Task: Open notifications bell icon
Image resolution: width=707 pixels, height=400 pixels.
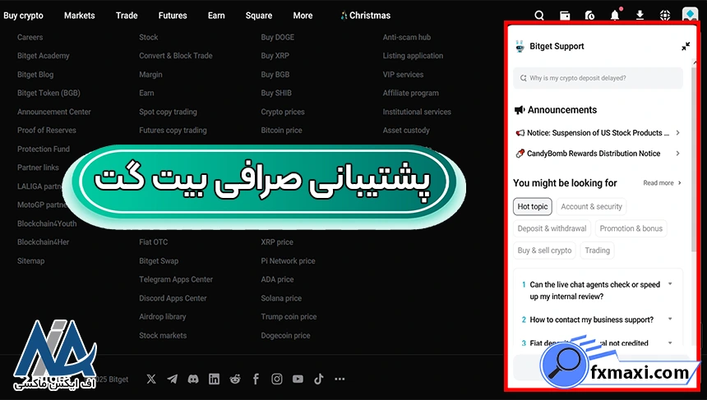Action: click(x=615, y=15)
